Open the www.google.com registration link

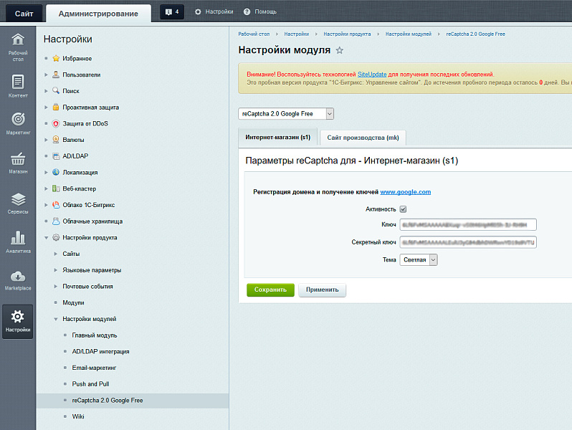pos(405,192)
